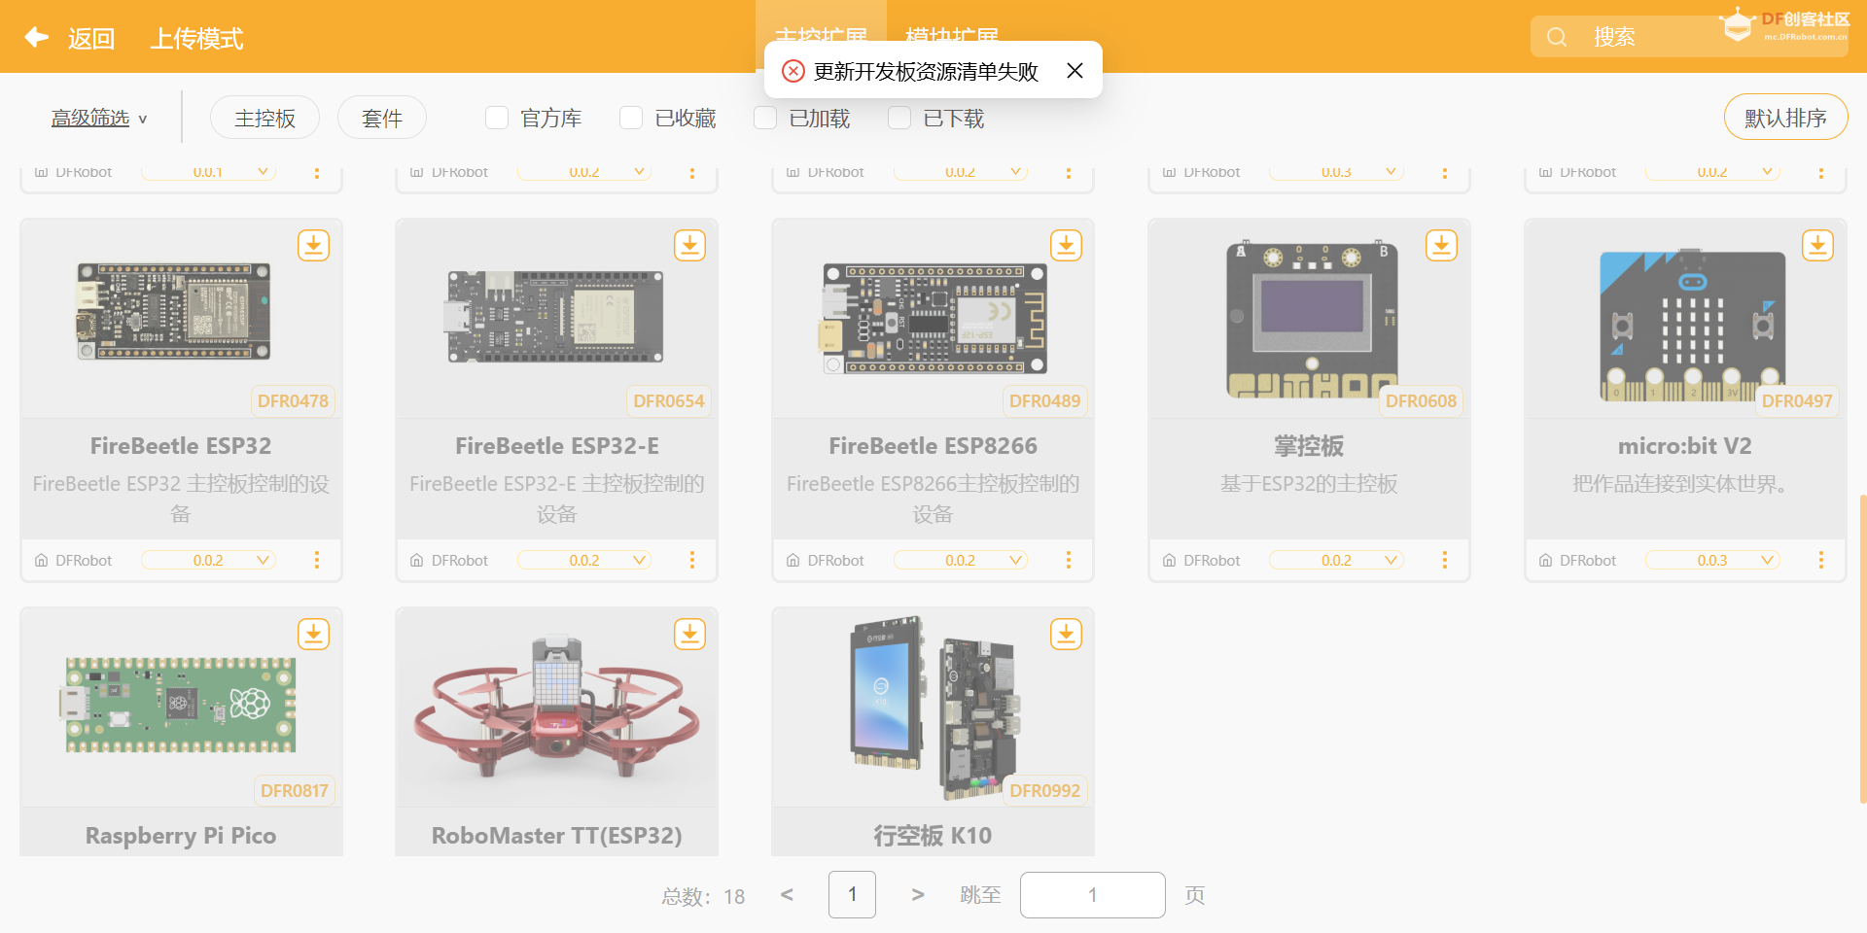Download the RoboMaster TT(ESP32) board
Viewport: 1867px width, 933px height.
click(689, 634)
